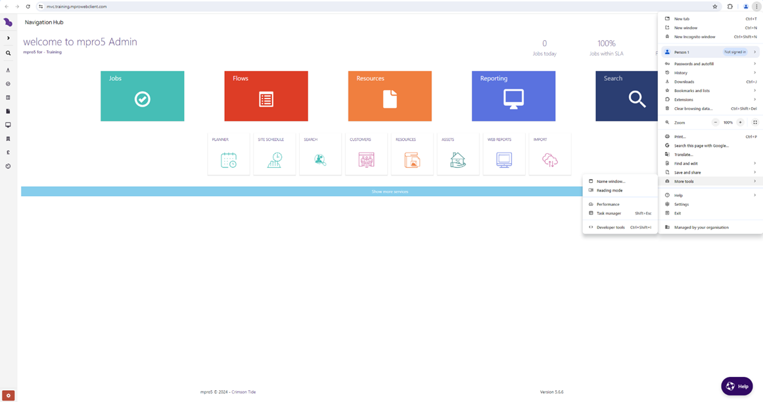Click the Chrome profile avatar icon

(x=745, y=7)
